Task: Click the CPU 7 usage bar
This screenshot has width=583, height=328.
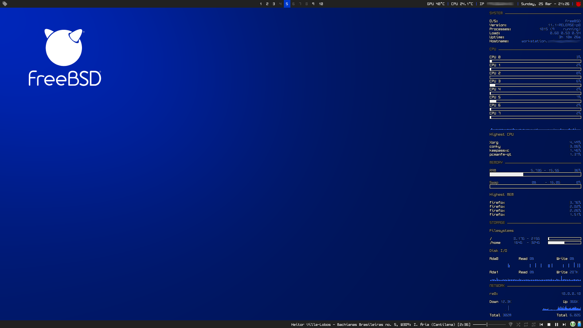Action: click(535, 117)
